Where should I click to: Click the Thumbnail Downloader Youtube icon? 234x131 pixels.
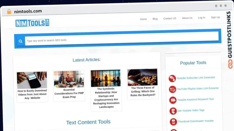point(173,122)
